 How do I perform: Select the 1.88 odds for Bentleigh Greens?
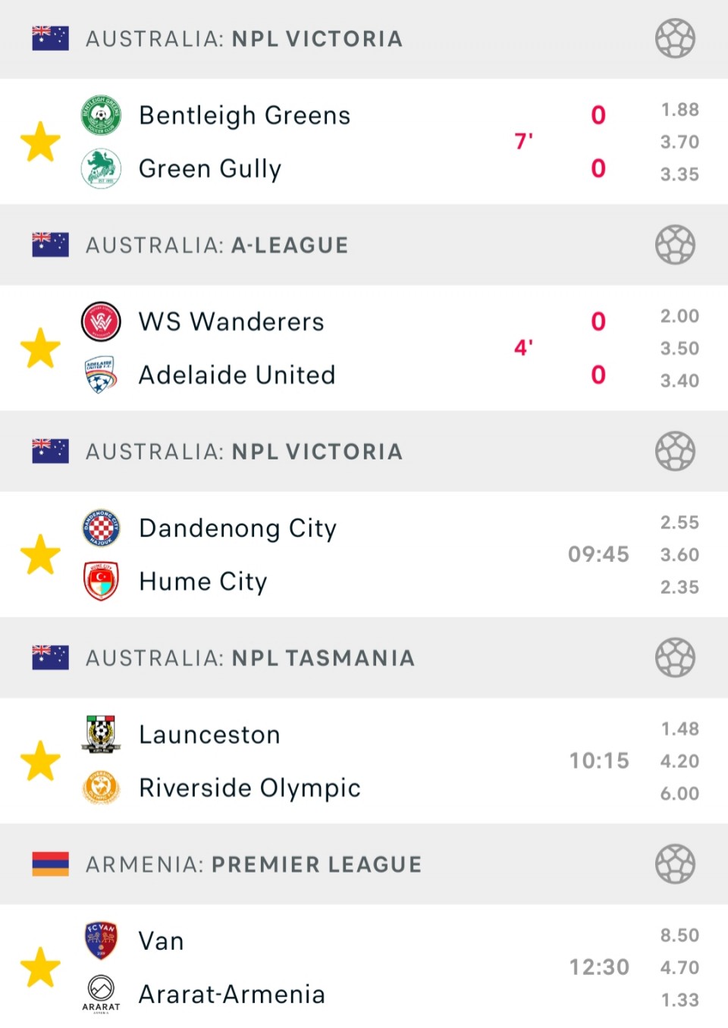click(679, 110)
